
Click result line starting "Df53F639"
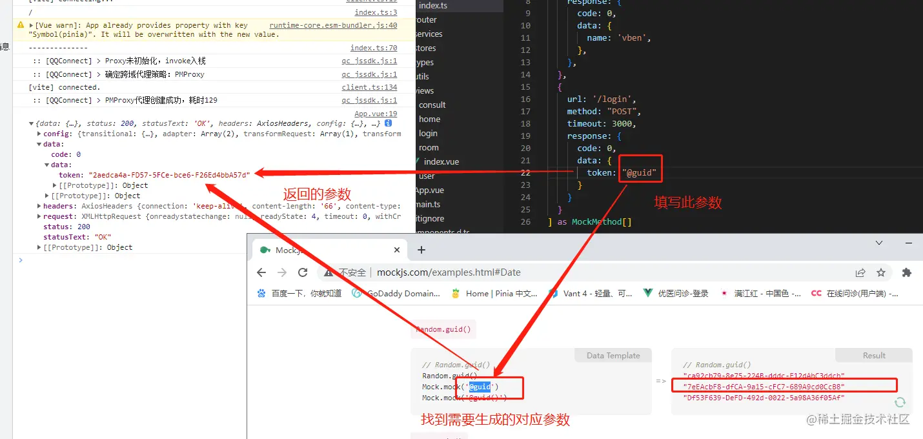(764, 398)
